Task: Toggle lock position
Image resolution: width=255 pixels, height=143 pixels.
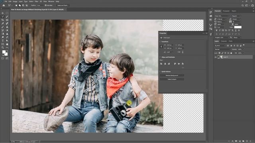Action: 225,53
